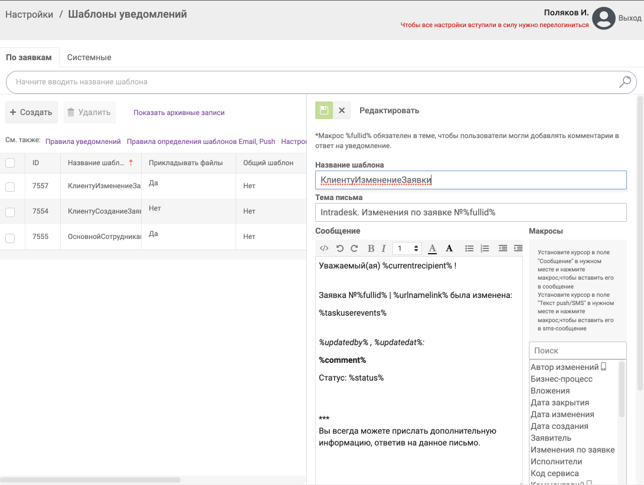Click ID cell 7557

coord(40,186)
